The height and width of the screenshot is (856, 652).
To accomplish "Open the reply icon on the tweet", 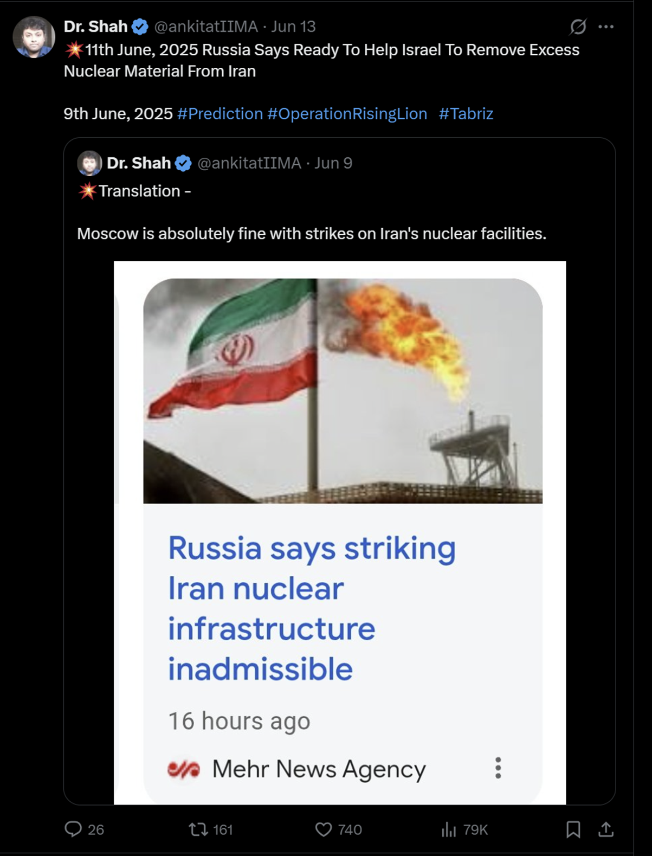I will (76, 829).
